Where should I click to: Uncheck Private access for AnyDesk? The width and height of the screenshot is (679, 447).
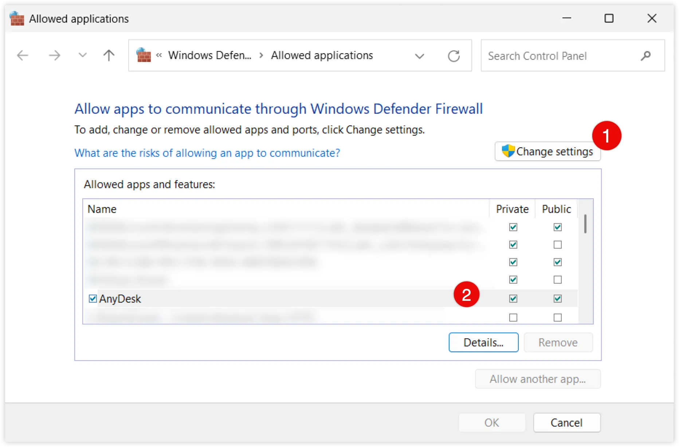(x=513, y=299)
